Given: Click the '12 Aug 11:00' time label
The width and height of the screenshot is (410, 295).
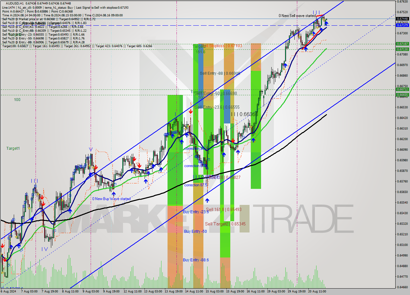Looking at the screenshot, I should pyautogui.click(x=133, y=292).
